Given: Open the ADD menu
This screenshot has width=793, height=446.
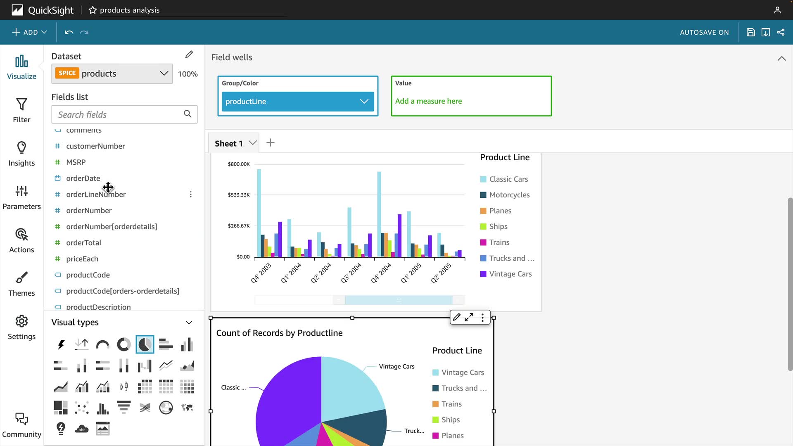Looking at the screenshot, I should coord(29,32).
